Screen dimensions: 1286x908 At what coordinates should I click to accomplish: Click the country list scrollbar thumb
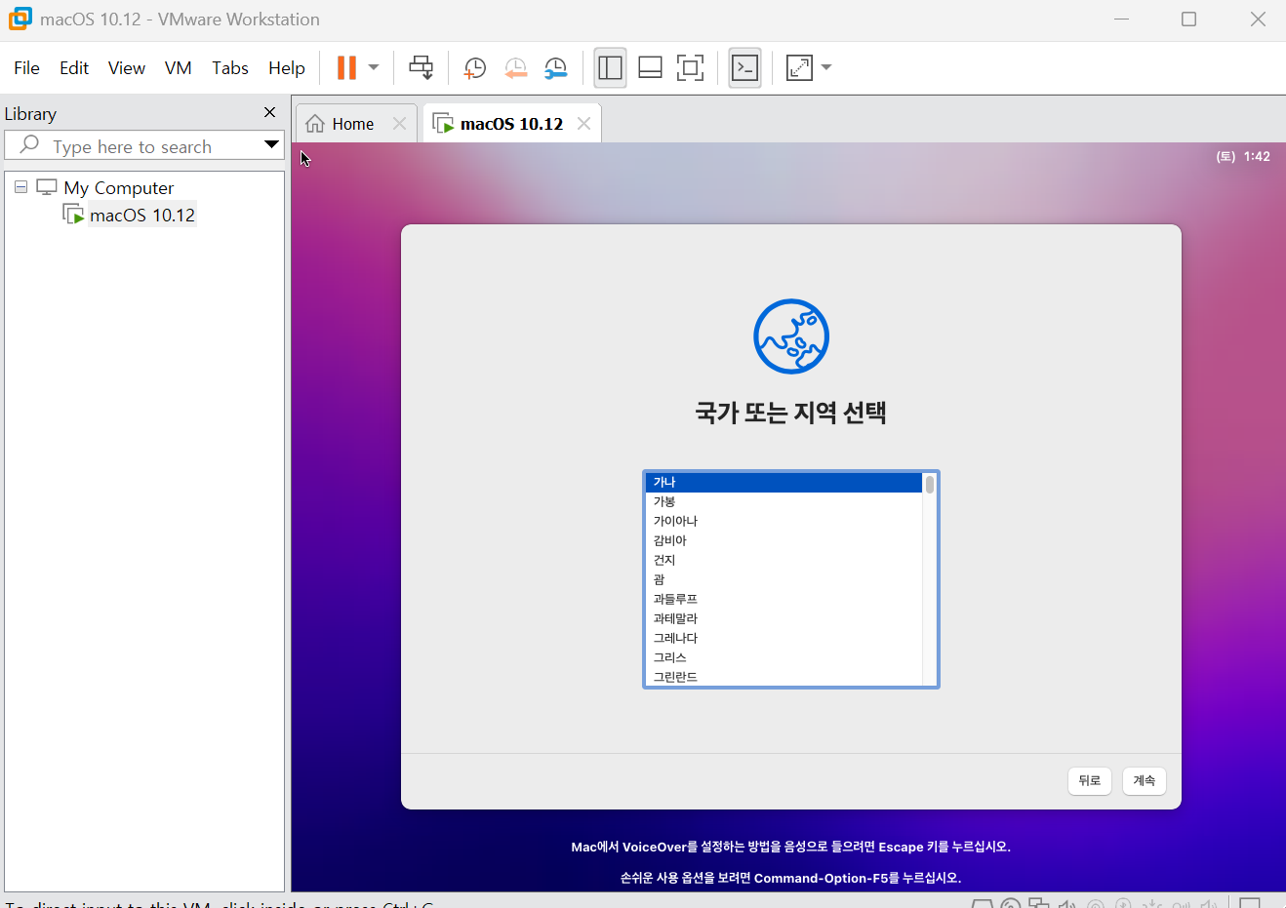click(x=930, y=485)
